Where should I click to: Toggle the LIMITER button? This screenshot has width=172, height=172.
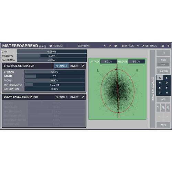click(x=163, y=72)
